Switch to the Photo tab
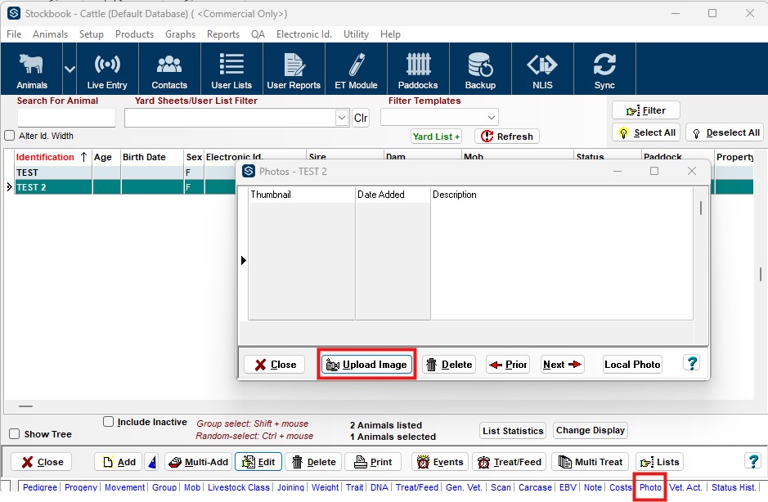 click(650, 487)
